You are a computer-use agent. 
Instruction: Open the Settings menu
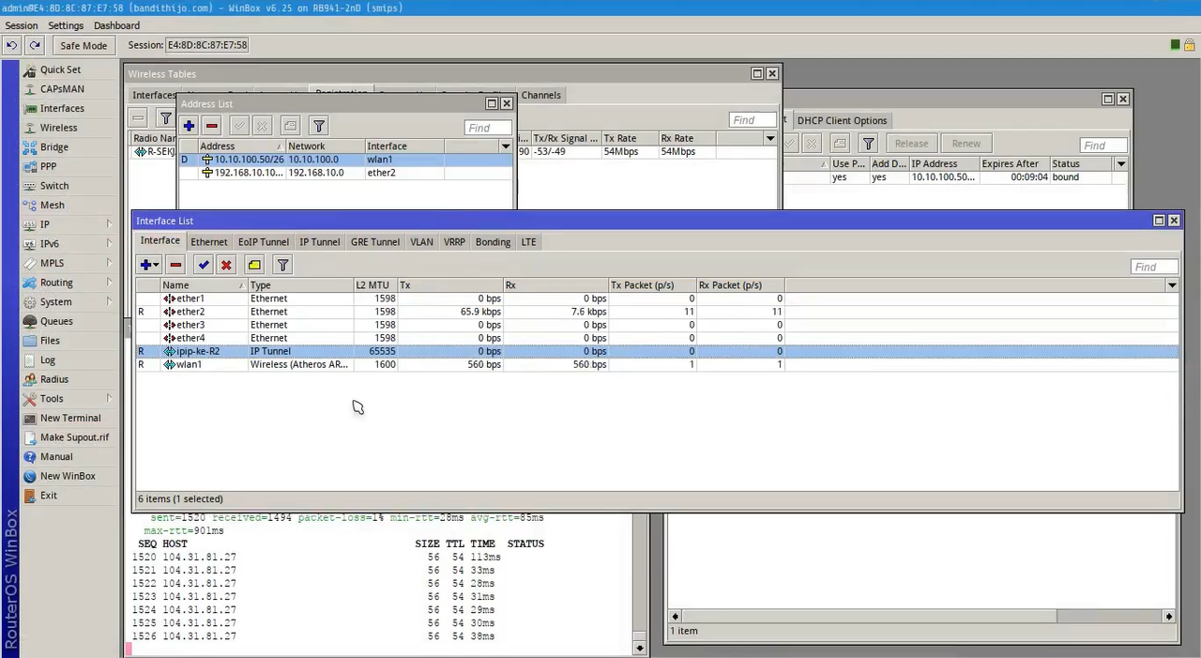point(66,25)
